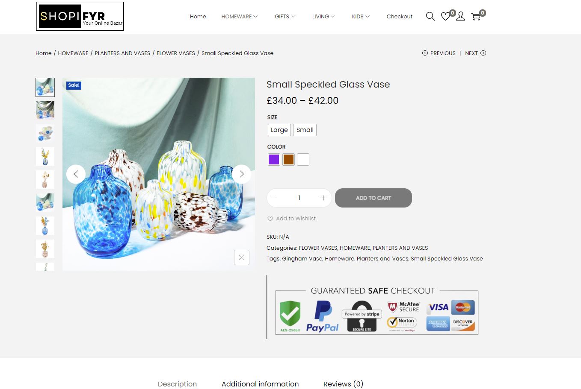The image size is (581, 389).
Task: Expand the HOMEWARE menu dropdown
Action: point(239,17)
